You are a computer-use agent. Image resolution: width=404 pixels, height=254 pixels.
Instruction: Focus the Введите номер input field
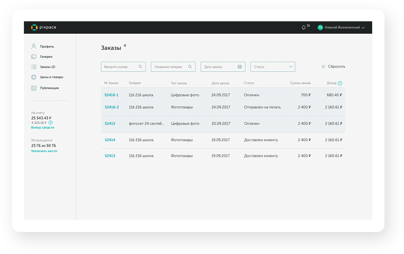pos(124,67)
